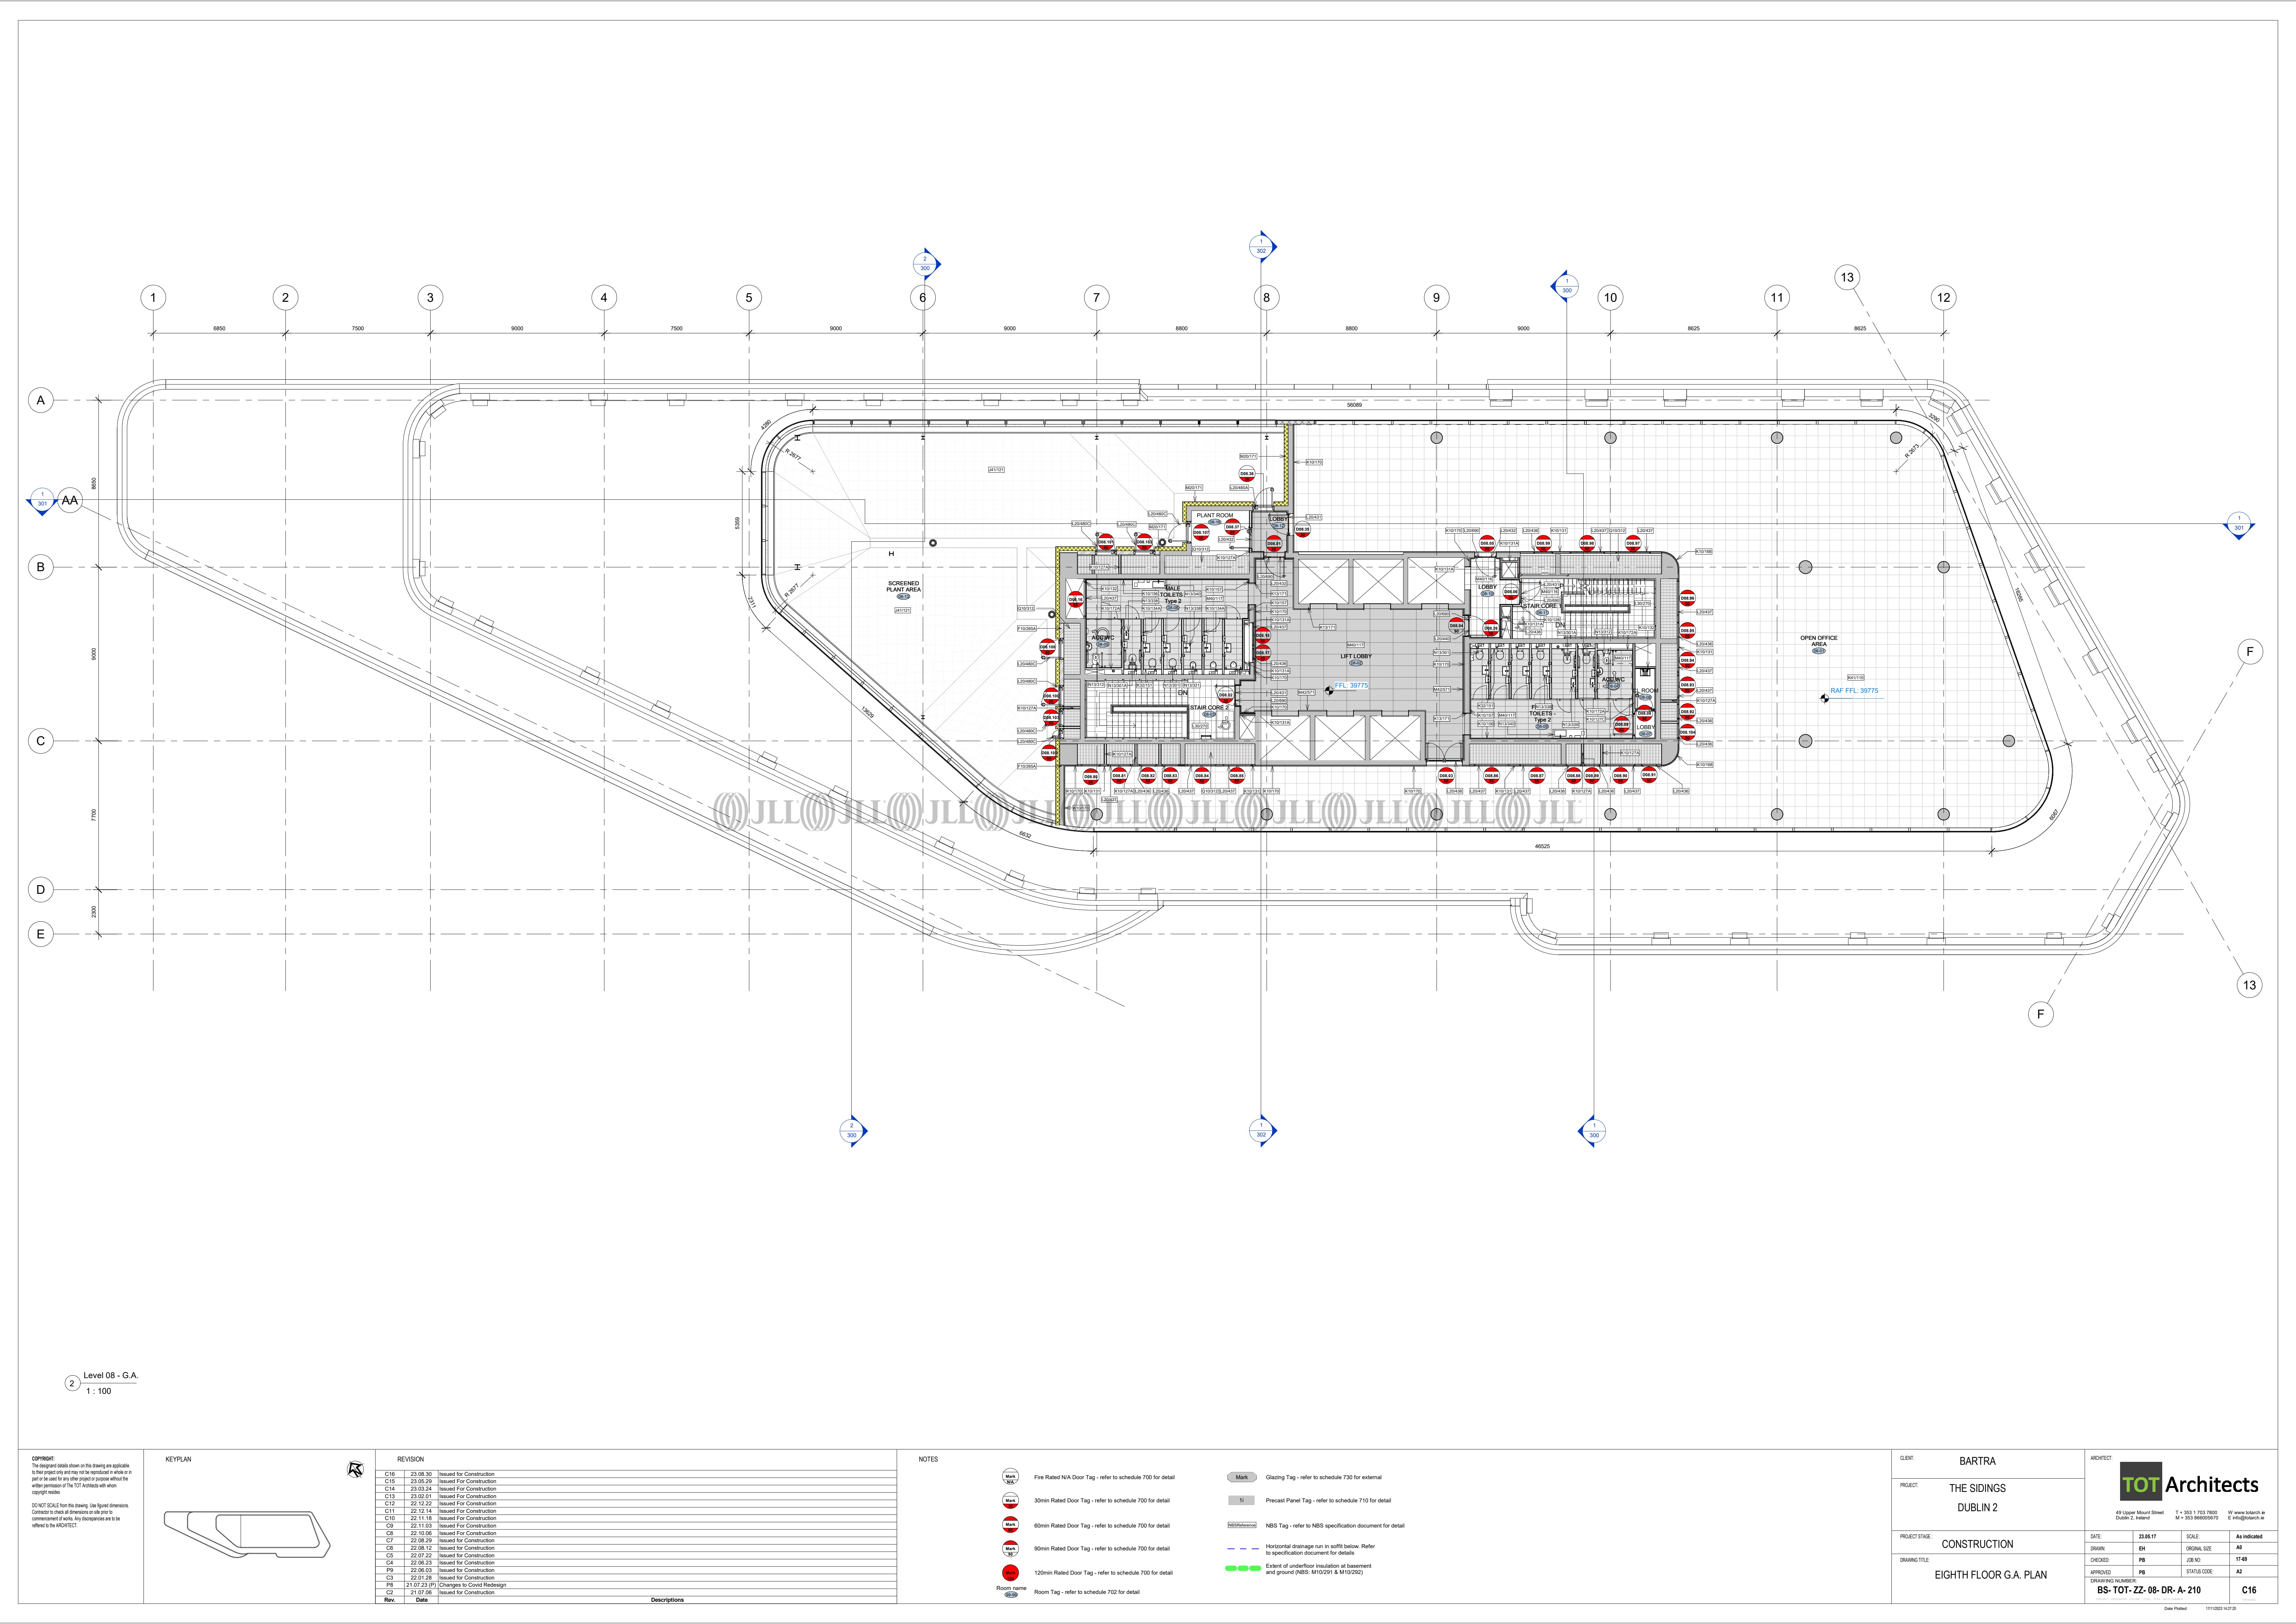2296x1624 pixels.
Task: Select grid bubble F on right edge
Action: pyautogui.click(x=2250, y=652)
